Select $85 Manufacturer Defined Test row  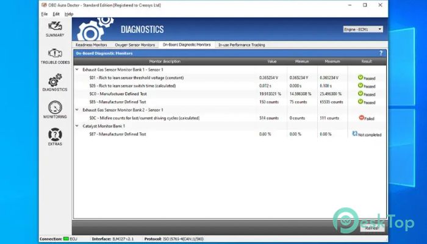point(230,102)
